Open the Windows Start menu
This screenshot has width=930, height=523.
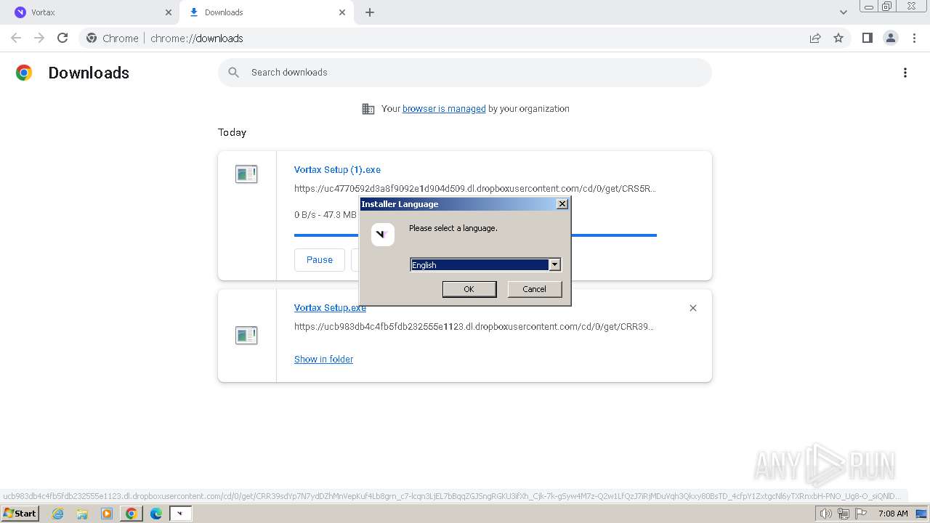click(x=20, y=514)
